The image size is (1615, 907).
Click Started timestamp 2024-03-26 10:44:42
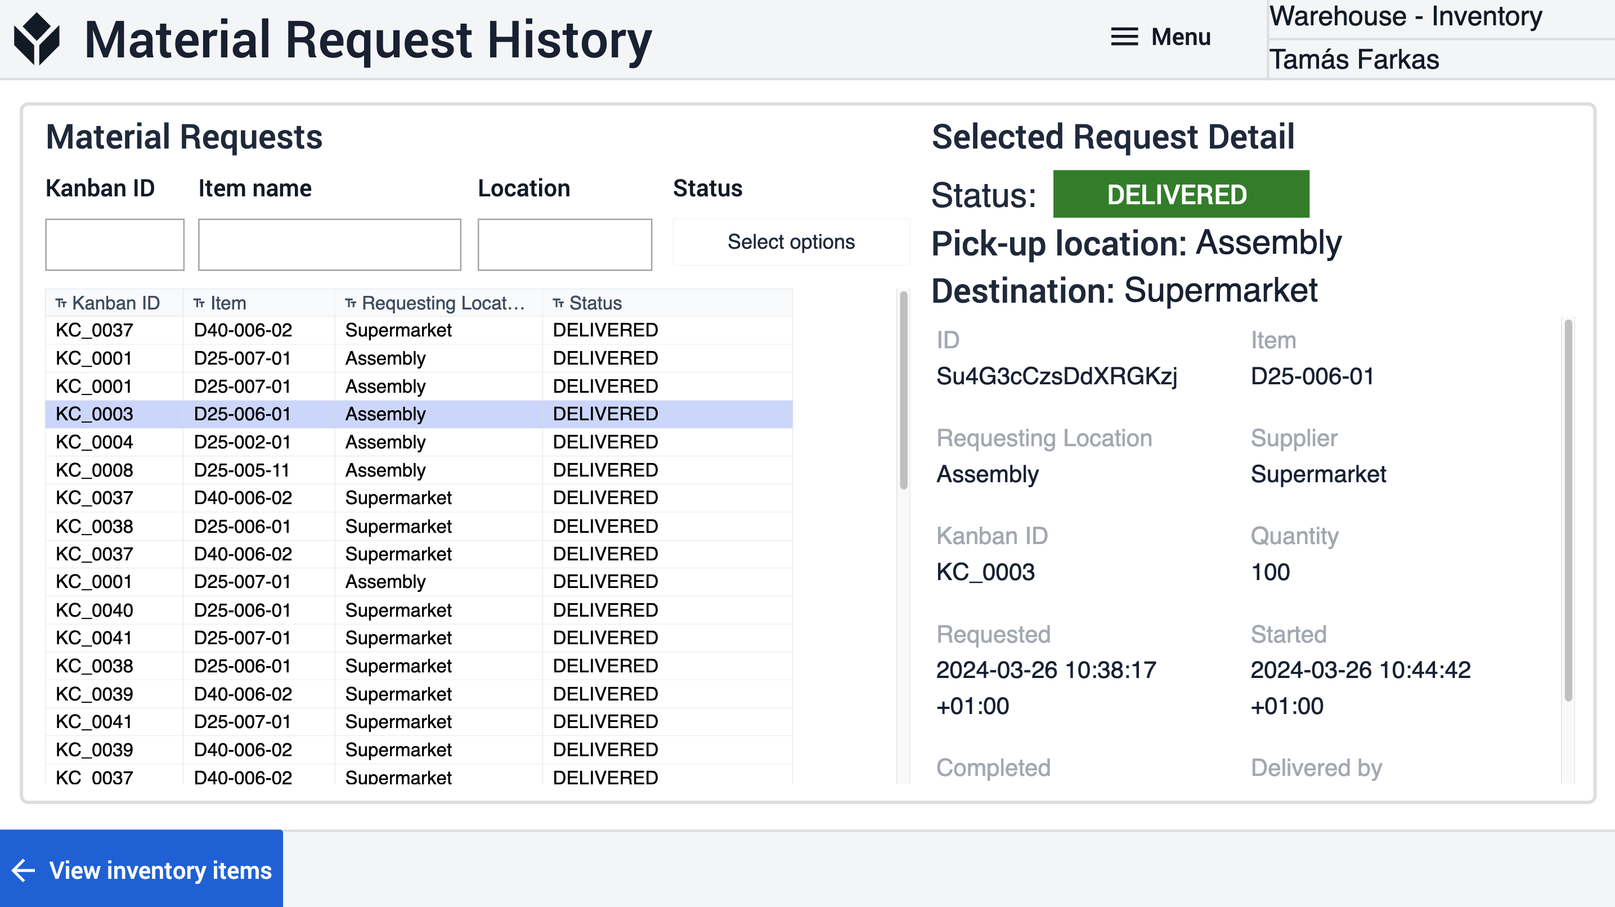[x=1360, y=671]
